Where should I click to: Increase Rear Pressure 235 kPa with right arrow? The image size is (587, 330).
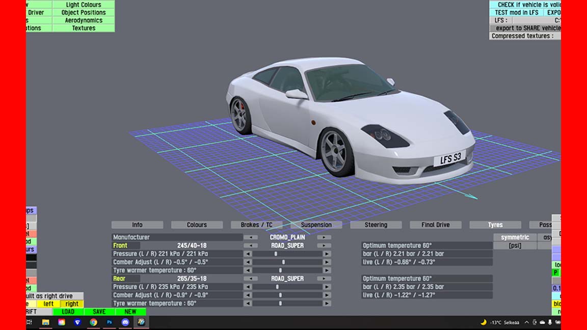click(x=327, y=287)
